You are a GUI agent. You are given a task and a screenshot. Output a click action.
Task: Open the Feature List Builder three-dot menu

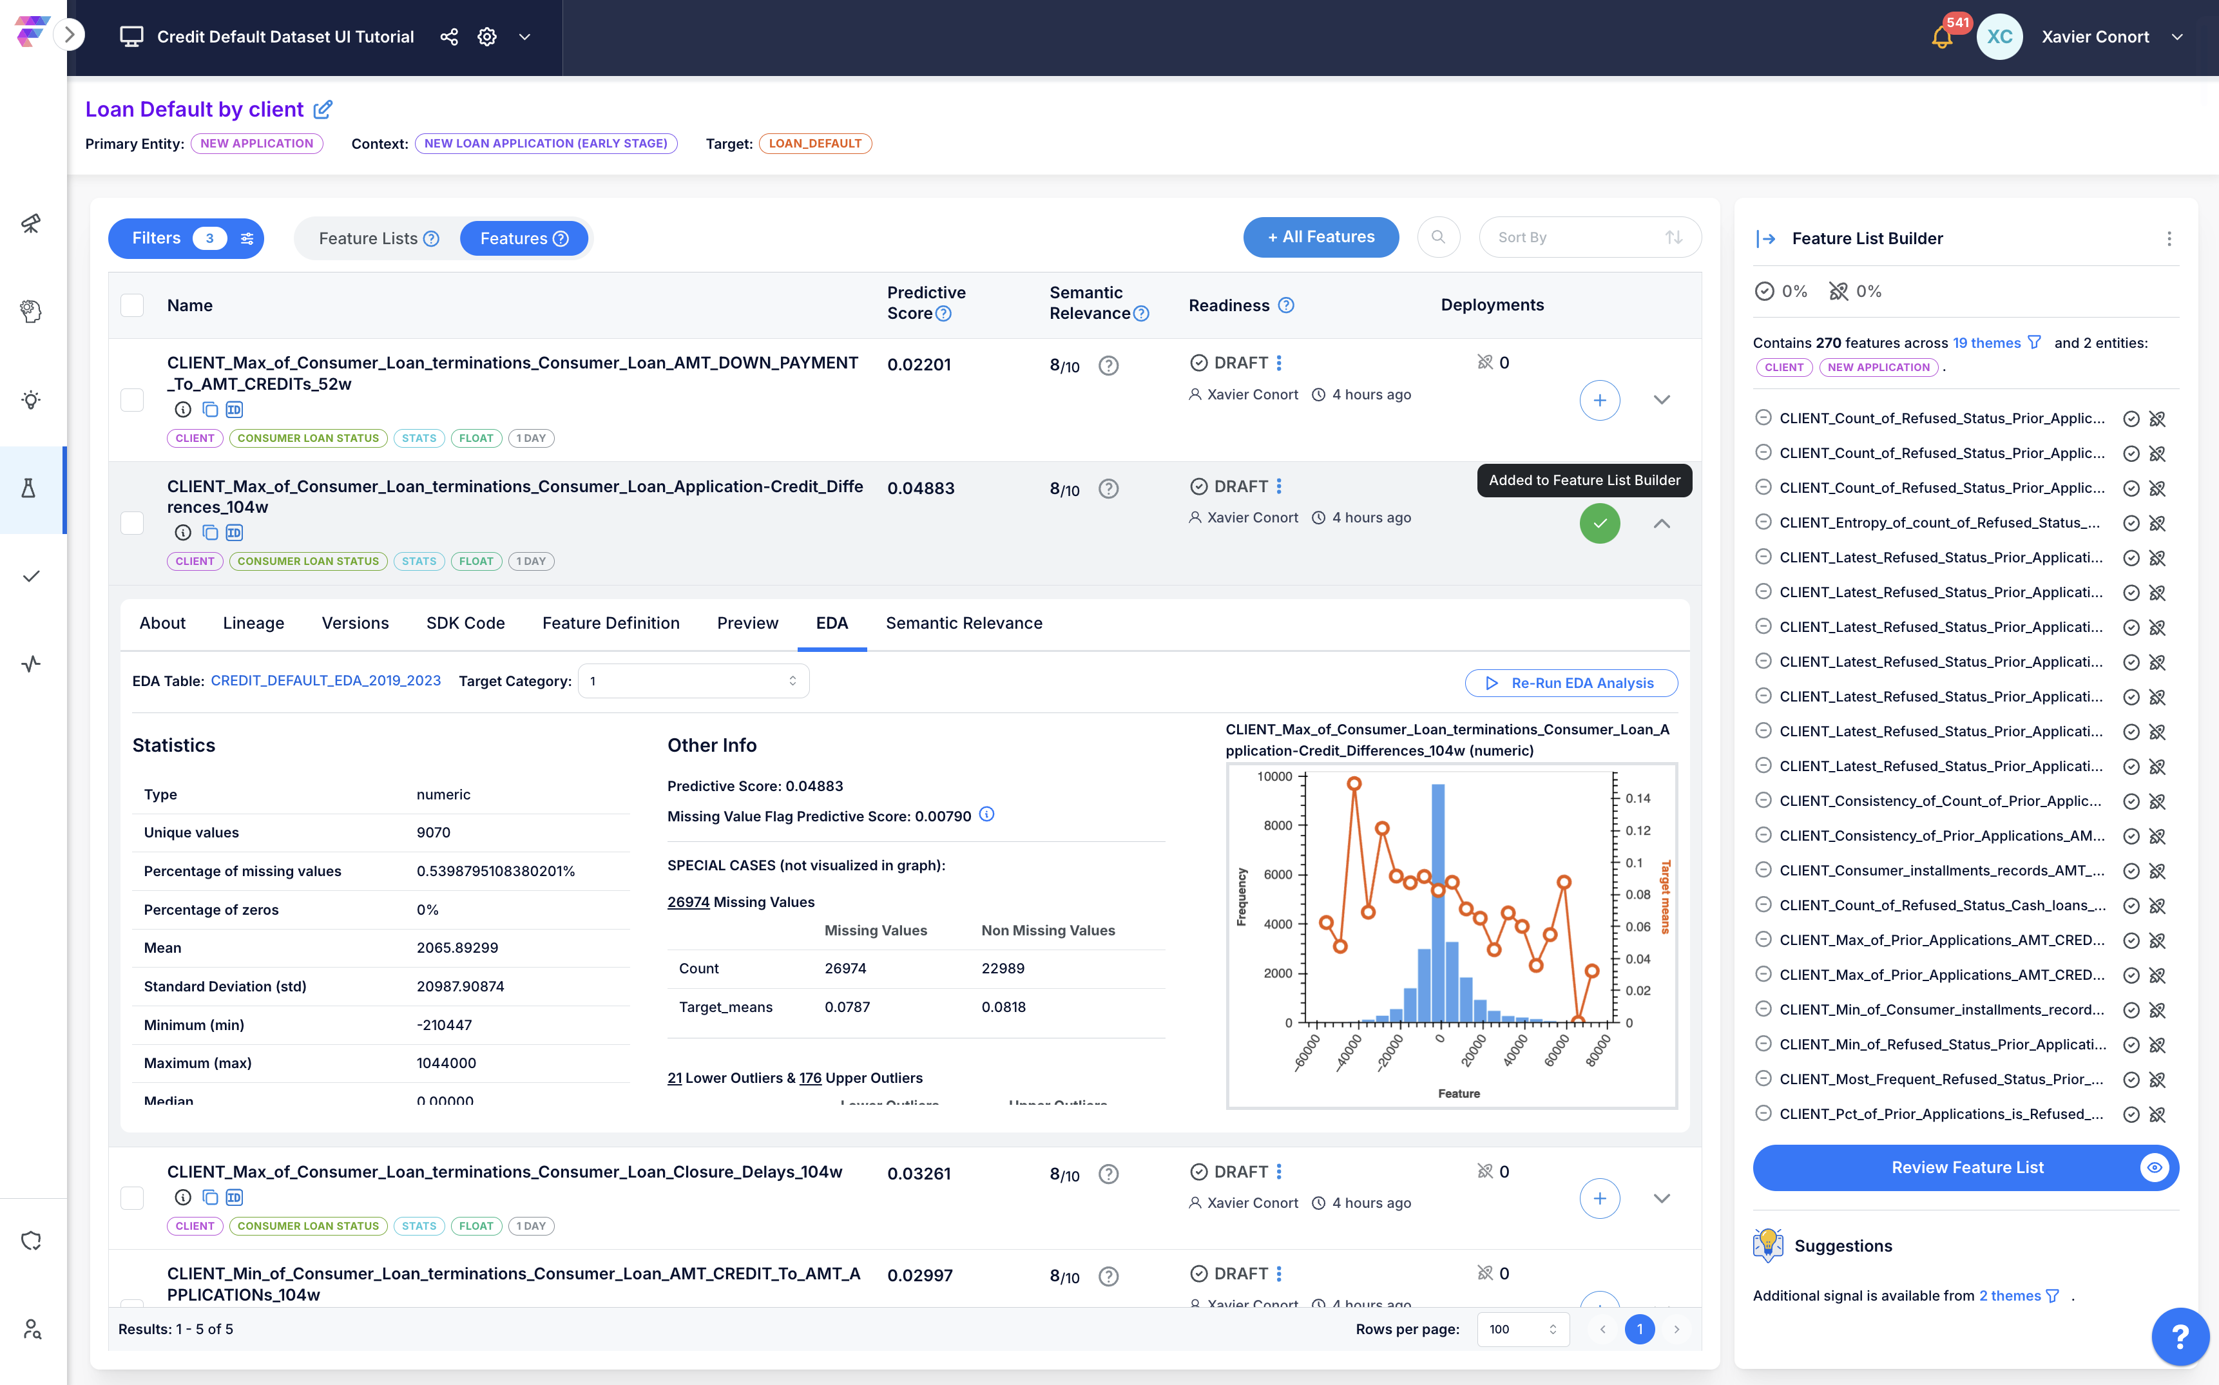[x=2169, y=239]
